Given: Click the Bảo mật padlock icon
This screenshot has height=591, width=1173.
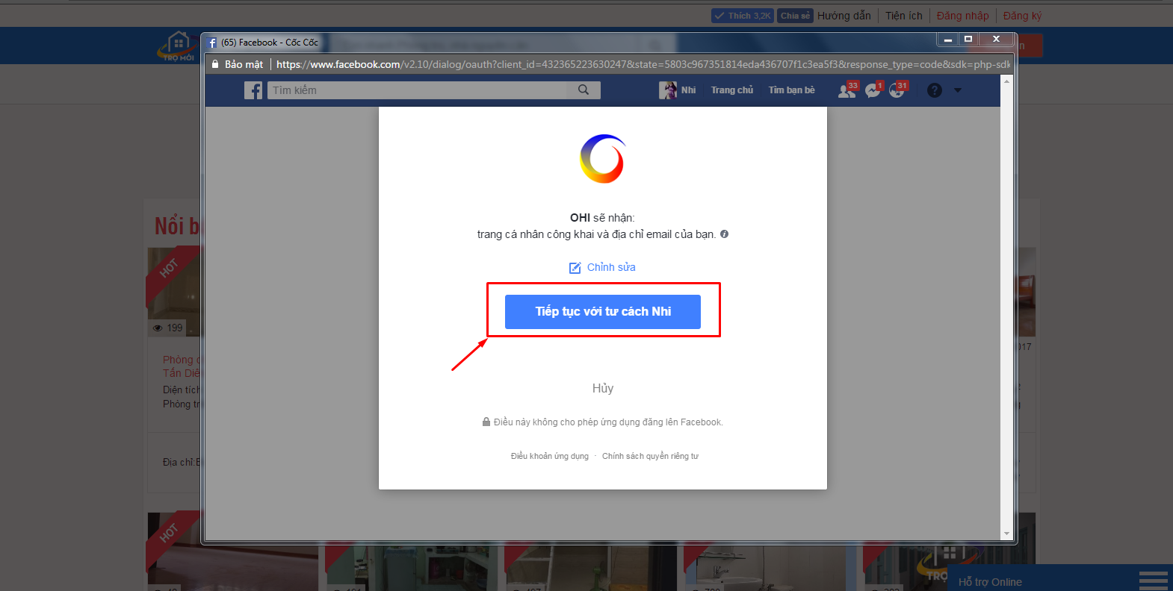Looking at the screenshot, I should click(x=215, y=64).
